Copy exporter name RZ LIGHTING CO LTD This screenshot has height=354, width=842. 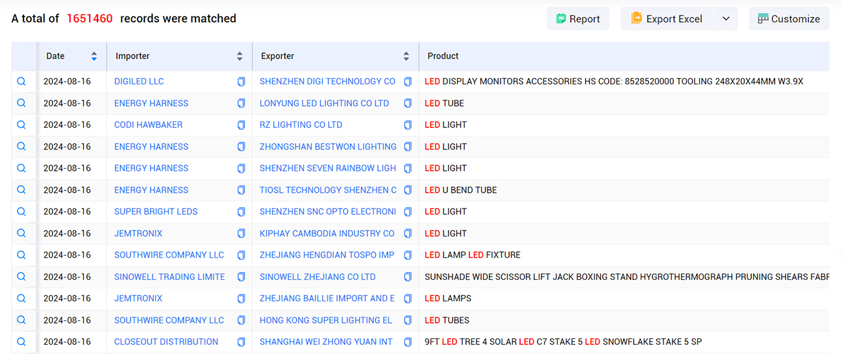click(x=408, y=125)
